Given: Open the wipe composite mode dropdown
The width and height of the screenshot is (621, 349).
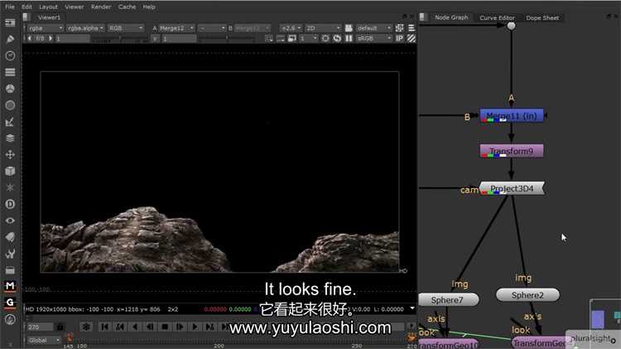Looking at the screenshot, I should click(x=211, y=28).
